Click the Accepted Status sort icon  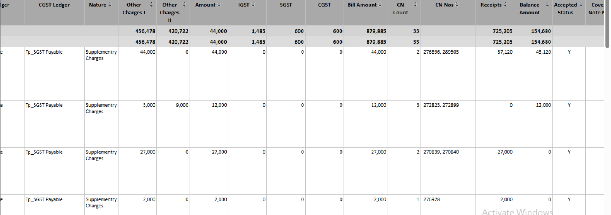581,5
